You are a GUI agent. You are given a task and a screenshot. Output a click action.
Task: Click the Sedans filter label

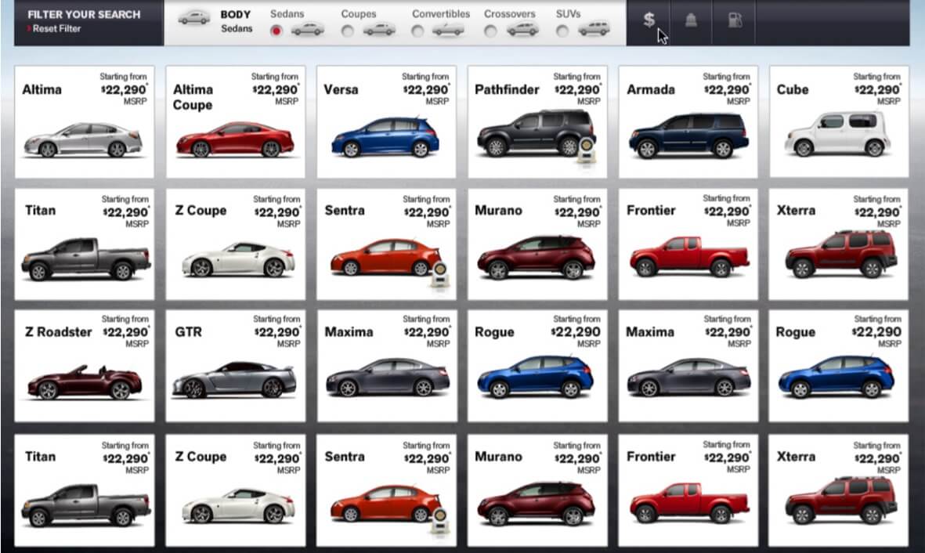point(287,13)
